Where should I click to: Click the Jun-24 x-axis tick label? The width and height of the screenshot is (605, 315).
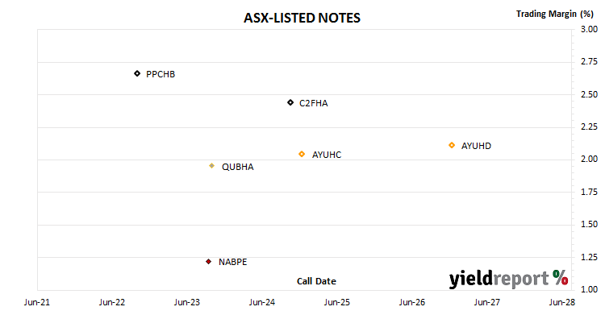click(x=261, y=302)
